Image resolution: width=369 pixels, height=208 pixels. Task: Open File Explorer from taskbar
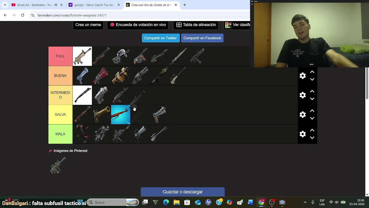(176, 203)
